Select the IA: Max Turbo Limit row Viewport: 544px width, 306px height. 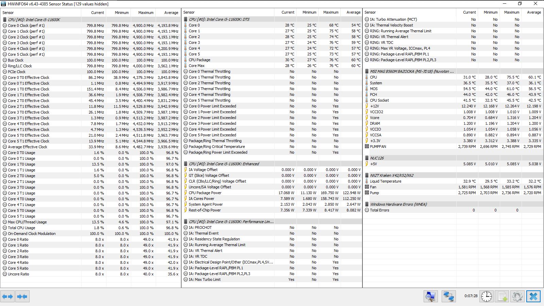272,279
